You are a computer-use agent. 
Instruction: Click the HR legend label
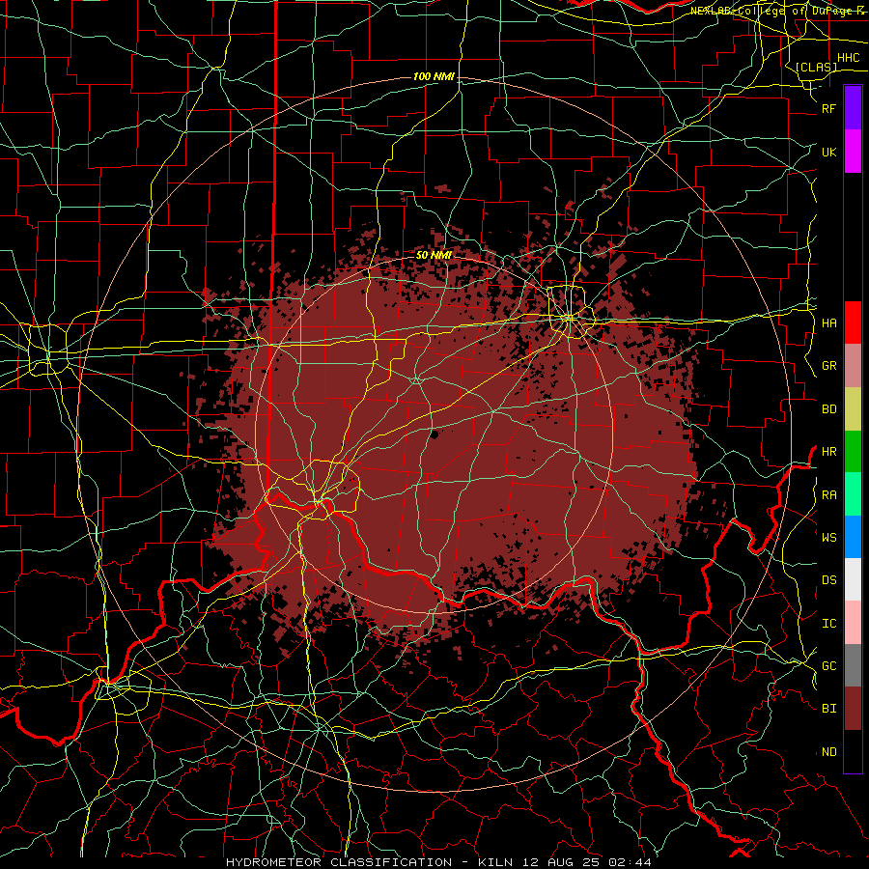coord(829,452)
